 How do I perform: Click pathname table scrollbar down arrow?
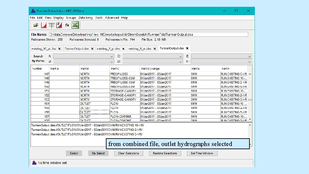250,119
